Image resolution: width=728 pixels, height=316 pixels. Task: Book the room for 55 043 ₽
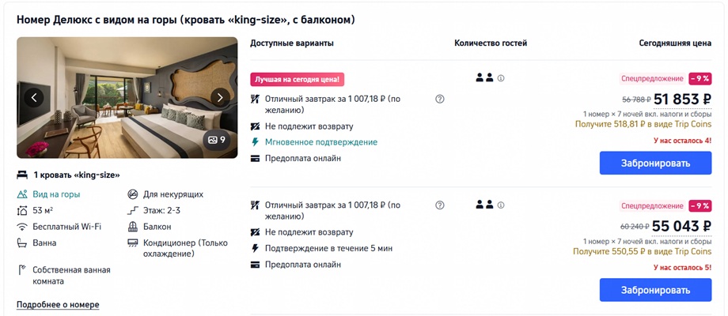pyautogui.click(x=655, y=290)
